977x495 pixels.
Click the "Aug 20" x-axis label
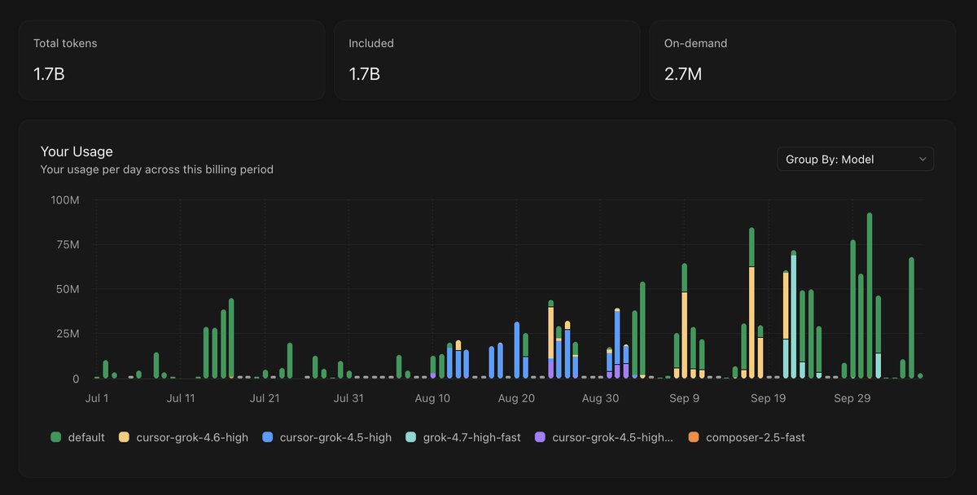(516, 398)
